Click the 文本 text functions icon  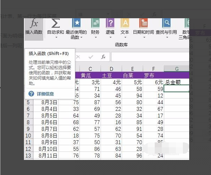click(125, 24)
